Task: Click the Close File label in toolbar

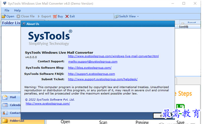Action: coord(28,16)
